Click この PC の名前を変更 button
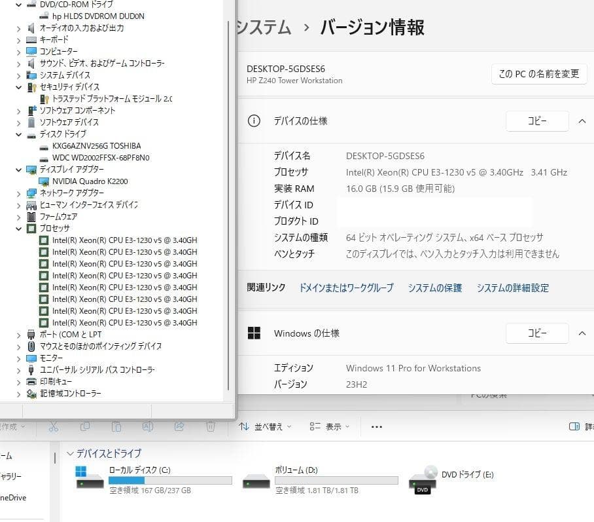This screenshot has width=594, height=522. (538, 74)
